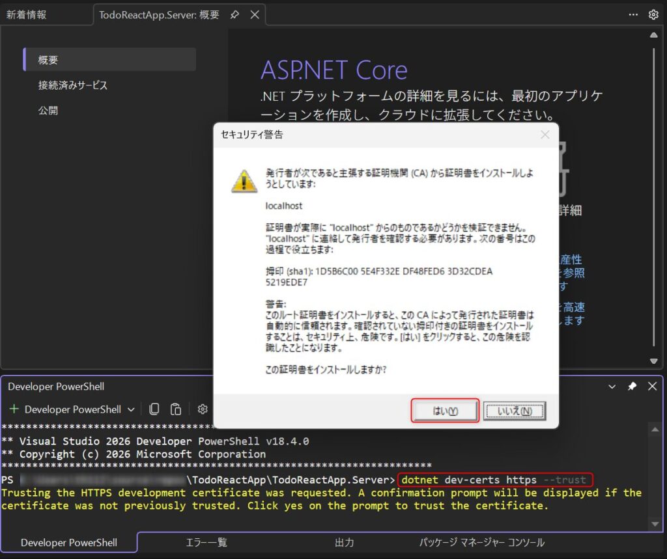Toggle pin on Developer PowerShell panel
The width and height of the screenshot is (667, 559).
632,387
